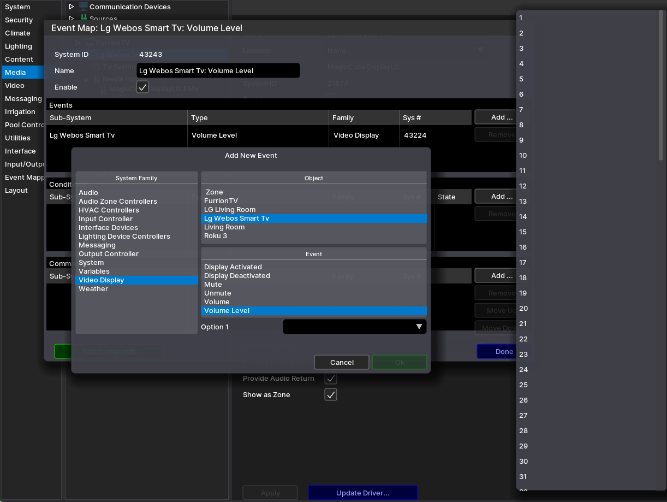667x502 pixels.
Task: Choose 15 in the option list
Action: (587, 232)
